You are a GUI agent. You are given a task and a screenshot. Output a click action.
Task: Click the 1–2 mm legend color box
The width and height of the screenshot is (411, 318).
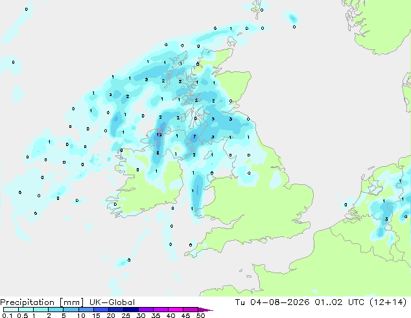41,310
